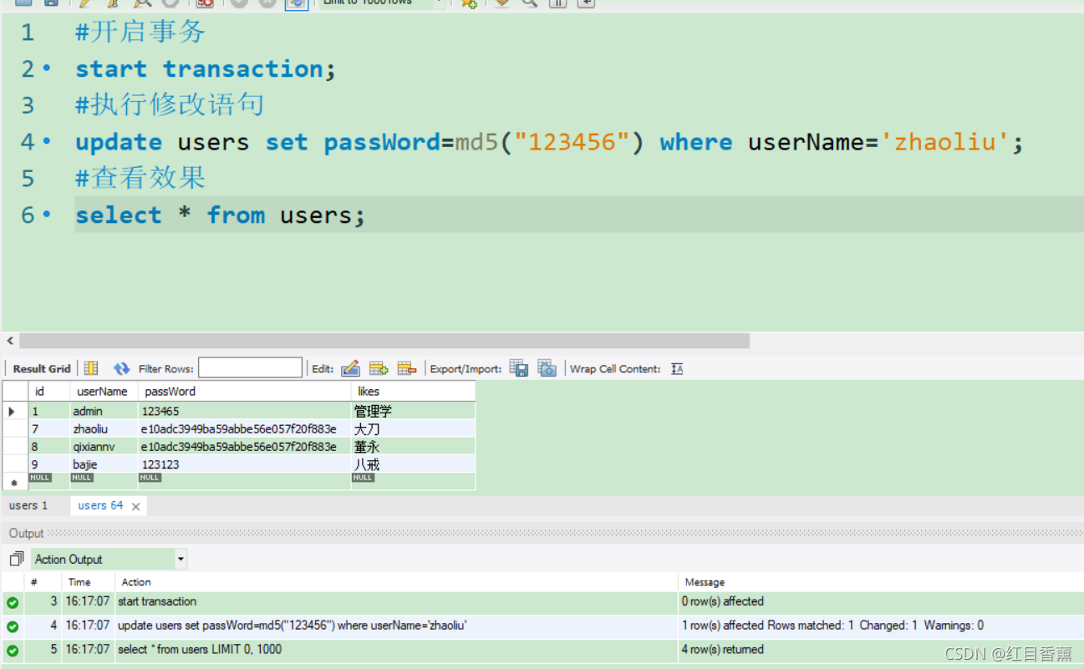Click the editor scroll left arrow
Image resolution: width=1084 pixels, height=669 pixels.
click(x=10, y=341)
